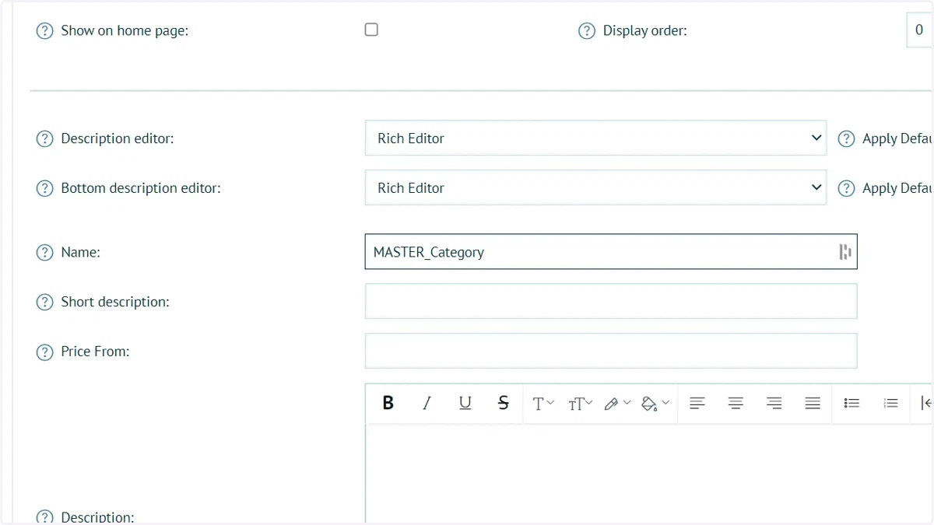Apply italic formatting
Screen dimensions: 934x525
pos(427,403)
